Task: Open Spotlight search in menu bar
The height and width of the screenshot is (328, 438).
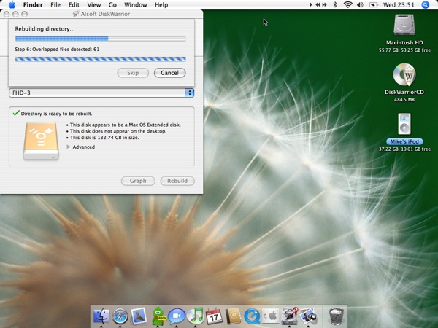Action: (425, 5)
